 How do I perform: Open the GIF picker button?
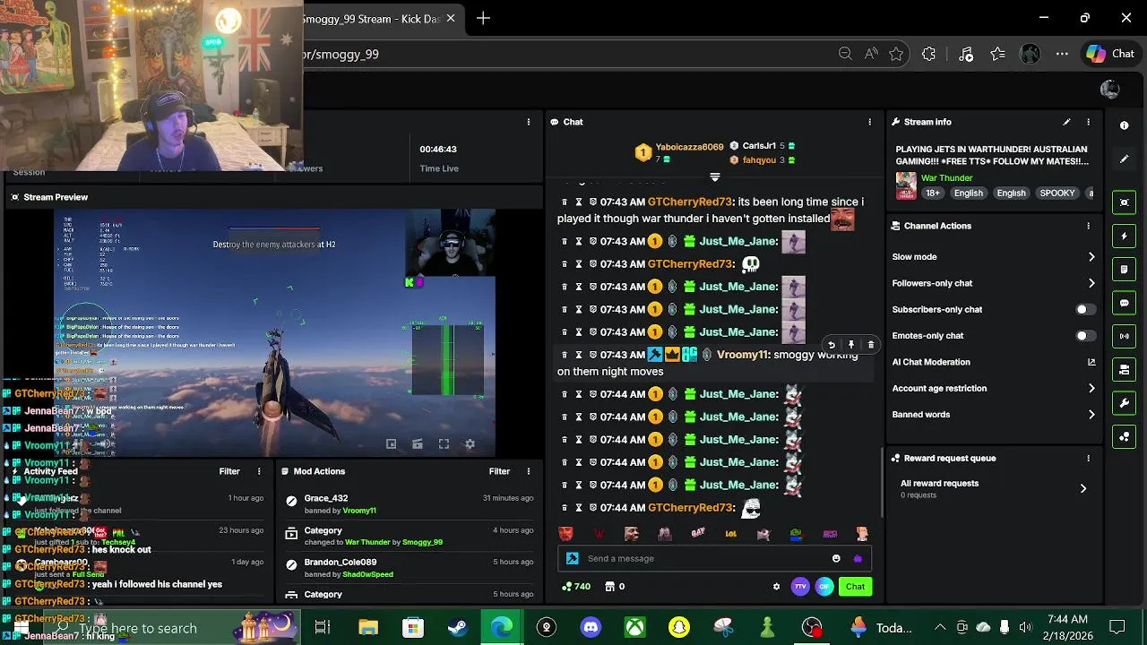pos(824,587)
